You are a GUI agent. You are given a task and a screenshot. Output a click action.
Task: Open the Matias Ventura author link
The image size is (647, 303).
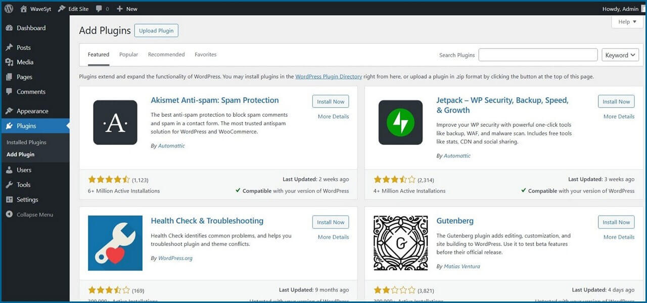[461, 266]
